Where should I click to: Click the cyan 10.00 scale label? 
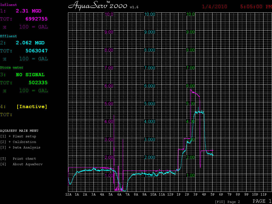pyautogui.click(x=150, y=14)
